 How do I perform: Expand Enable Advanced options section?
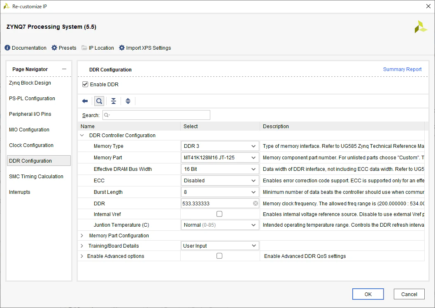(x=82, y=256)
